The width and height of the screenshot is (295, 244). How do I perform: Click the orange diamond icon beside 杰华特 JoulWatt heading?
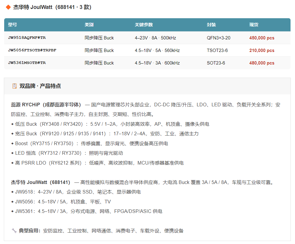pyautogui.click(x=8, y=7)
